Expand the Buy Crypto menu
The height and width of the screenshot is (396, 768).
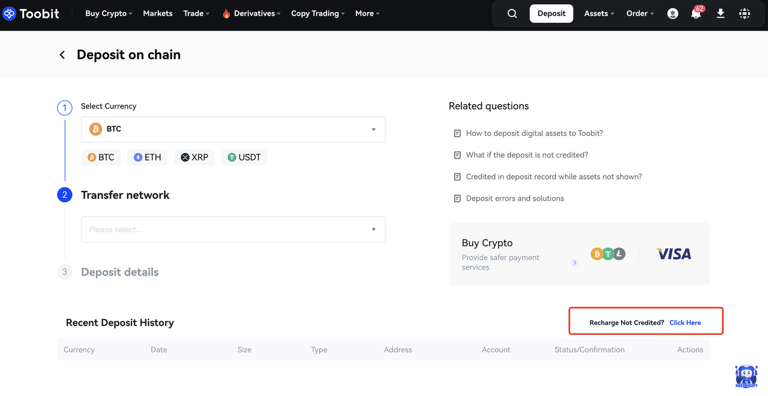[109, 14]
